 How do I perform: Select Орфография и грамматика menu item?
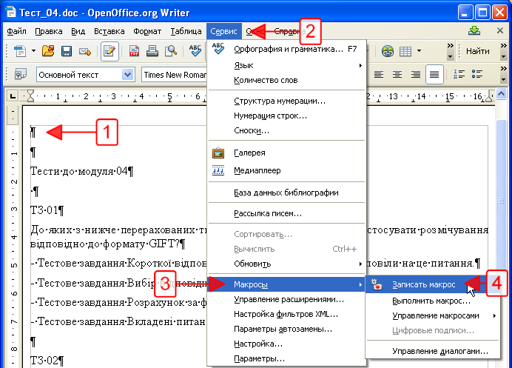(286, 49)
